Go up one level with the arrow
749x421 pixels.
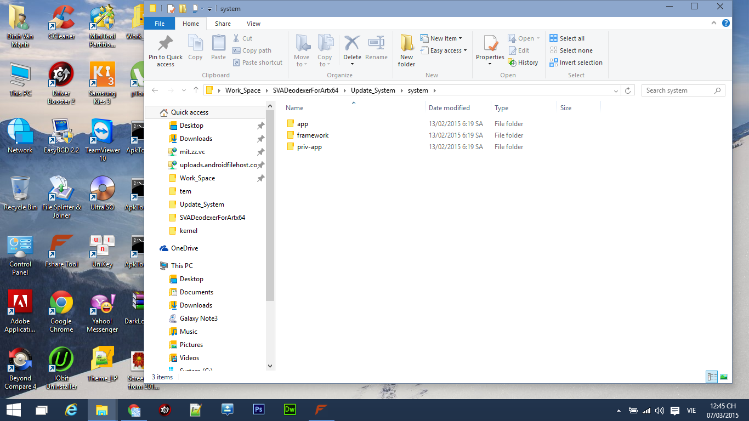point(196,90)
